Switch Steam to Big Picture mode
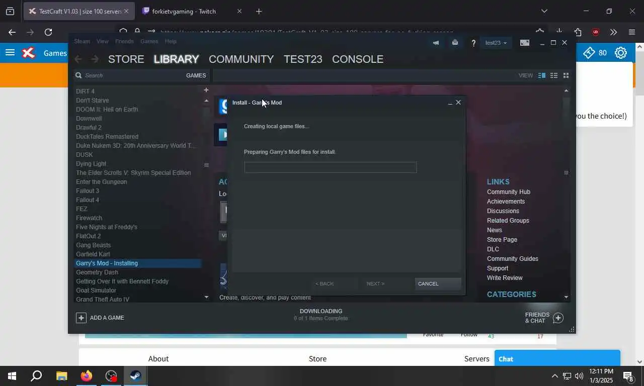The image size is (644, 386). (525, 43)
